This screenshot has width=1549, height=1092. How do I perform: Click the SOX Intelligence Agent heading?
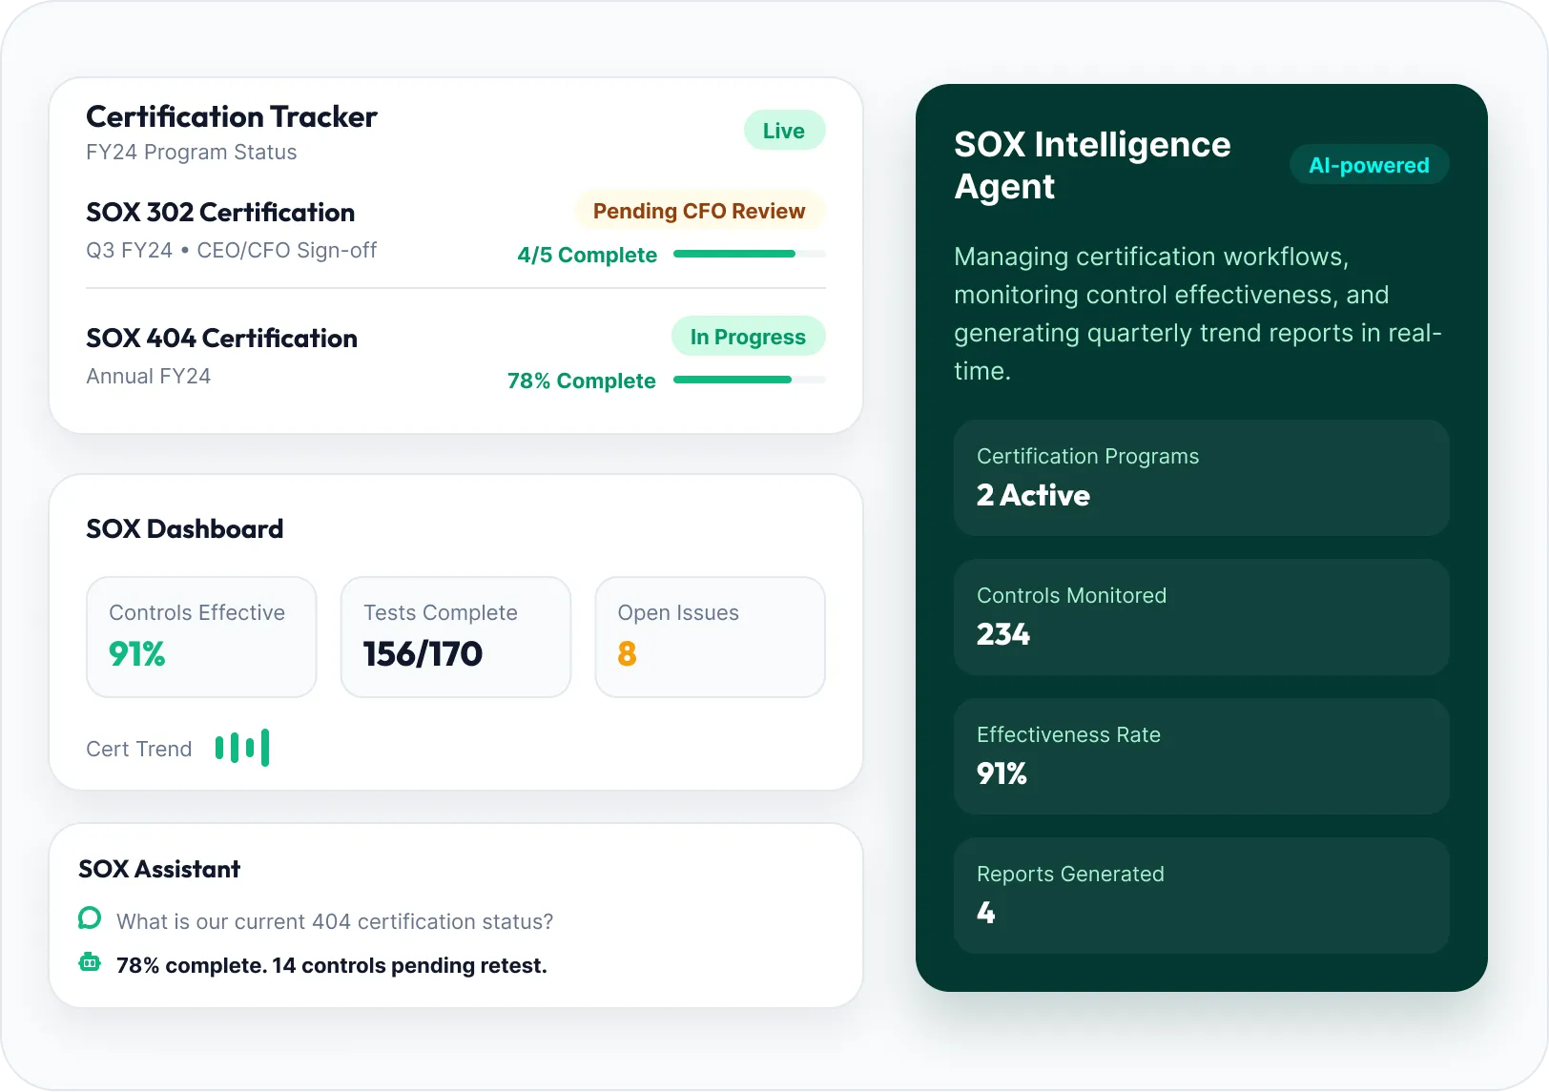pos(1092,165)
